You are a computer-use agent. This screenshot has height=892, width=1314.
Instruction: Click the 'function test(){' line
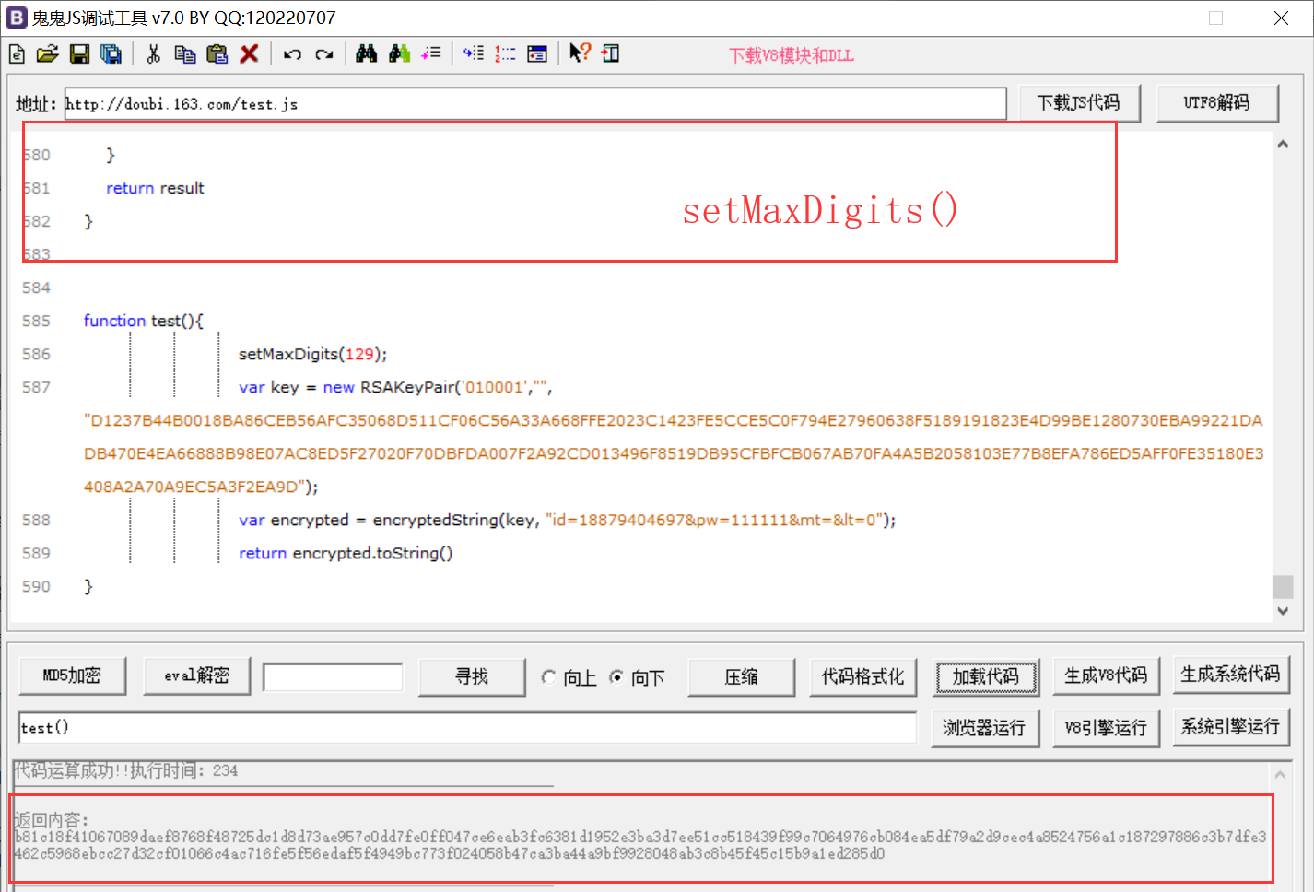143,321
